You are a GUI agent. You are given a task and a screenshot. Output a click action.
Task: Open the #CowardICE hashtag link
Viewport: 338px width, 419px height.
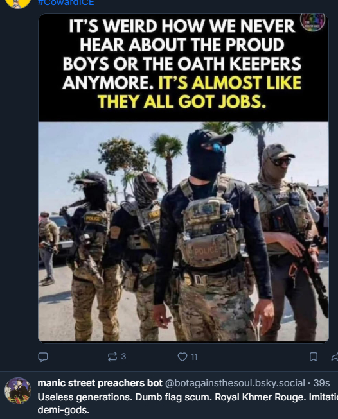coord(66,3)
